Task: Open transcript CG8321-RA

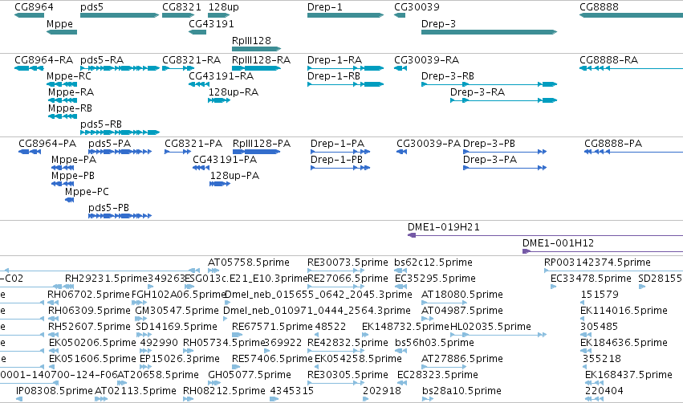Action: pyautogui.click(x=178, y=68)
